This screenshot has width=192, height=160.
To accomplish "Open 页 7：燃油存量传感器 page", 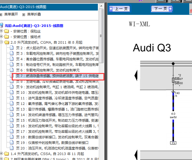I will click(x=57, y=76).
